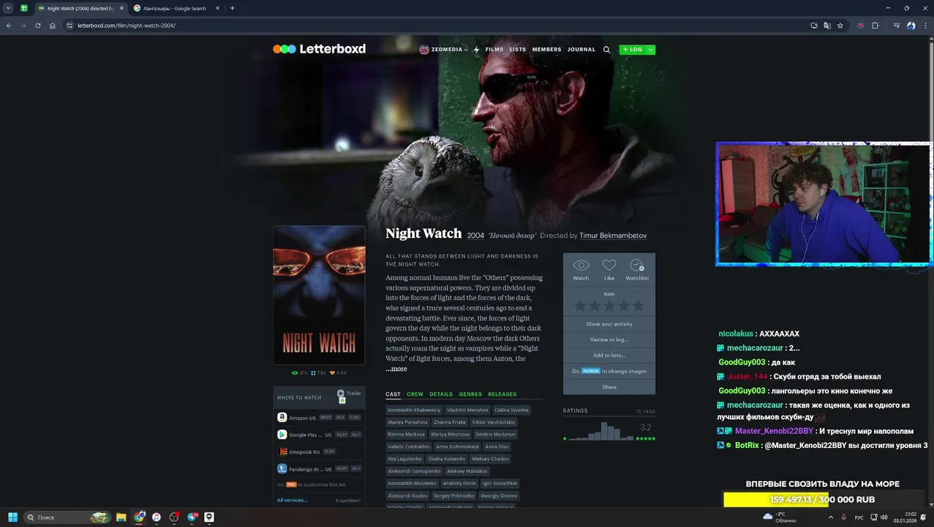Switch to the Google Search browser tab
Viewport: 934px width, 527px height.
tap(174, 8)
